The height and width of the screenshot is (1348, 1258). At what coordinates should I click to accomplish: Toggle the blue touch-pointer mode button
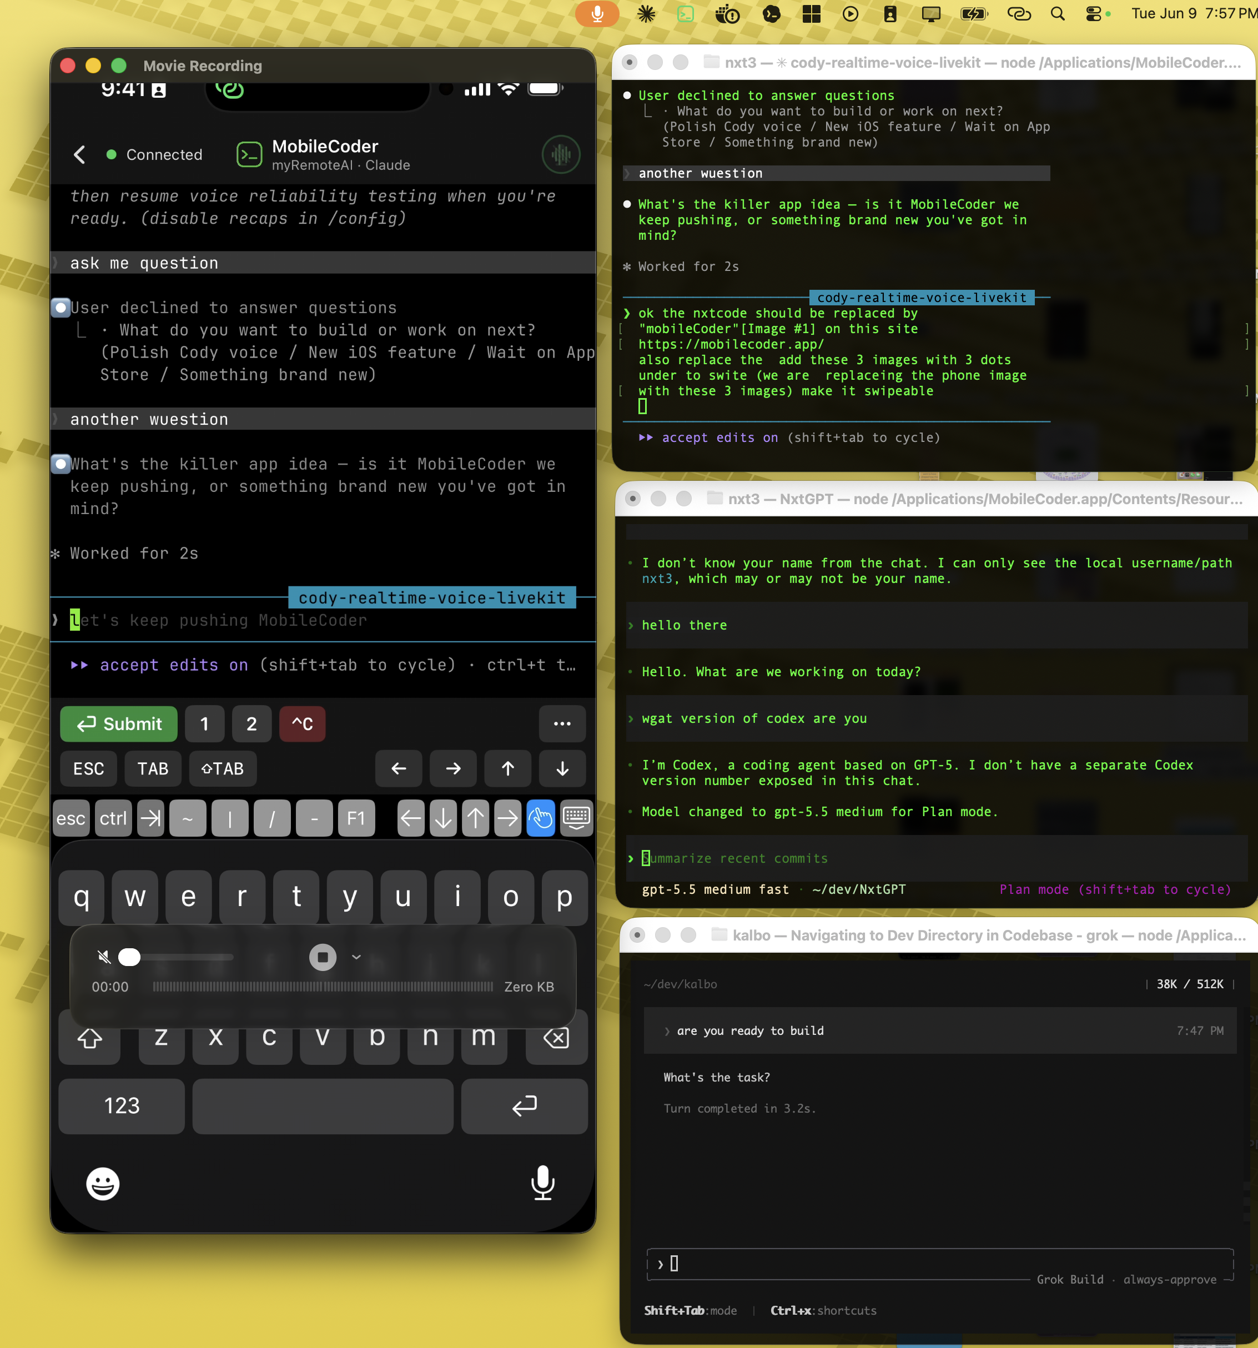tap(541, 818)
